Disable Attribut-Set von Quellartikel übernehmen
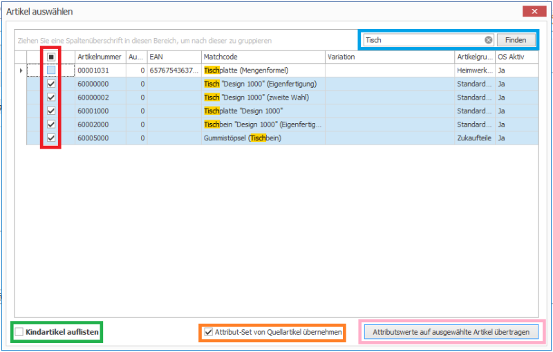Screen dimensions: 553x352 [x=209, y=333]
